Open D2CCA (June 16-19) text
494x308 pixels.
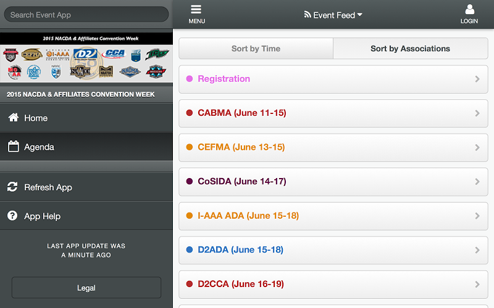[241, 284]
